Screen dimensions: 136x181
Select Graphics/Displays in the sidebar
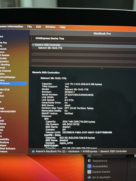(8, 77)
